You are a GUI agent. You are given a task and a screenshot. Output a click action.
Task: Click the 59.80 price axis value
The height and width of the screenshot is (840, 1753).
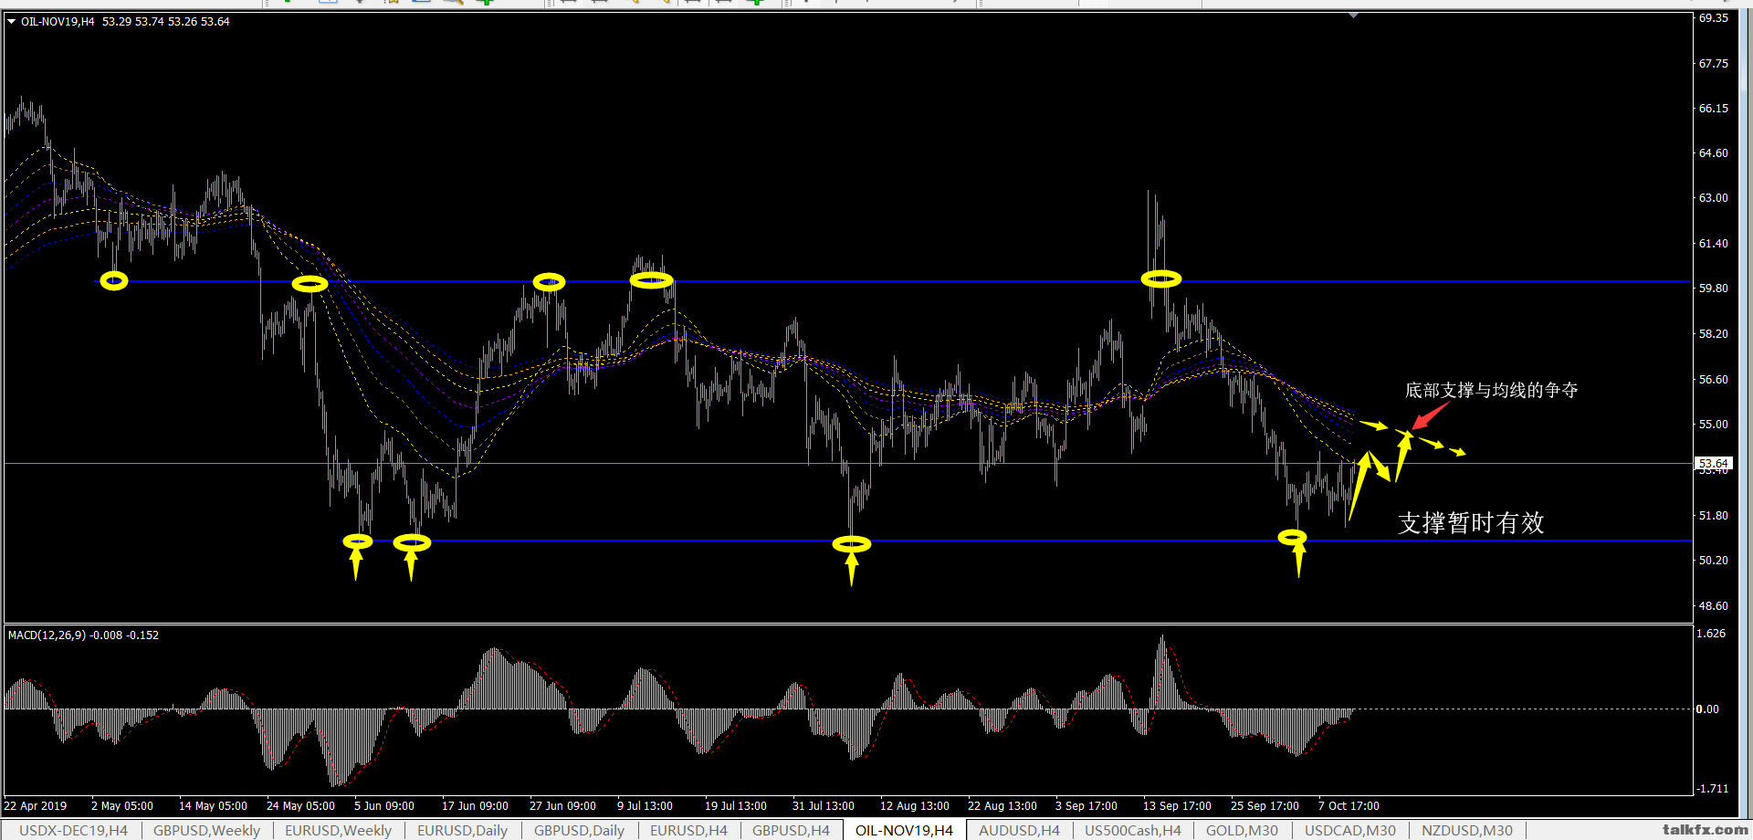(1713, 288)
